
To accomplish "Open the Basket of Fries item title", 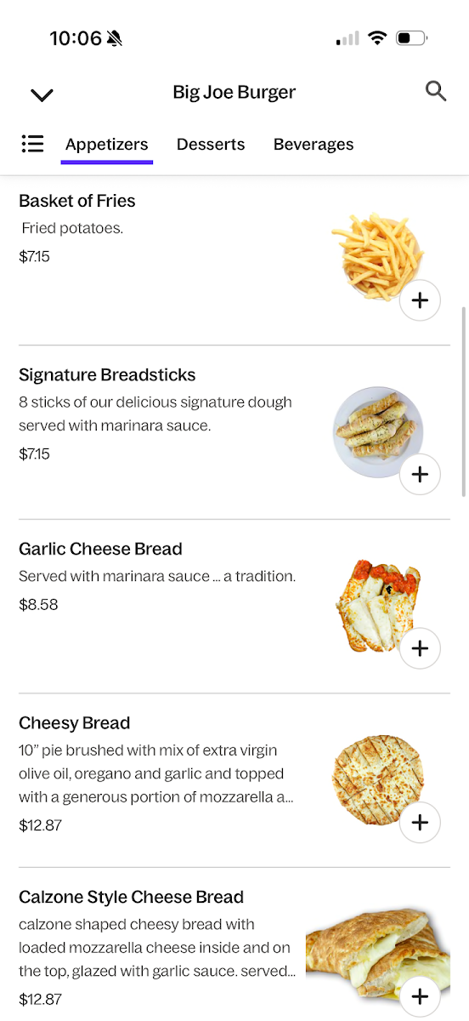I will 77,201.
